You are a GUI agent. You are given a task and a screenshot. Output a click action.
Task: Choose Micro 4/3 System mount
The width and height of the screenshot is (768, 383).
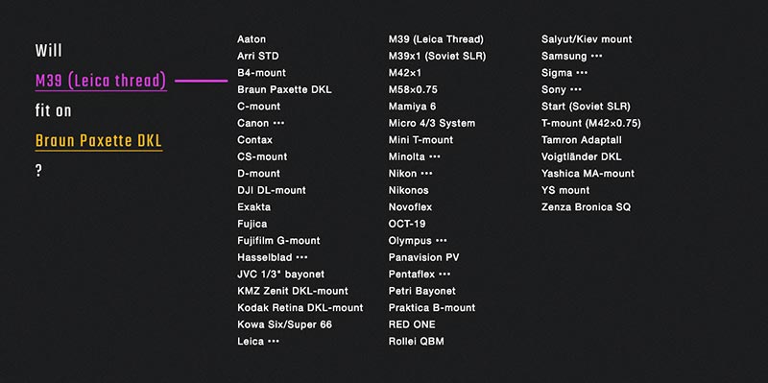[x=432, y=123]
